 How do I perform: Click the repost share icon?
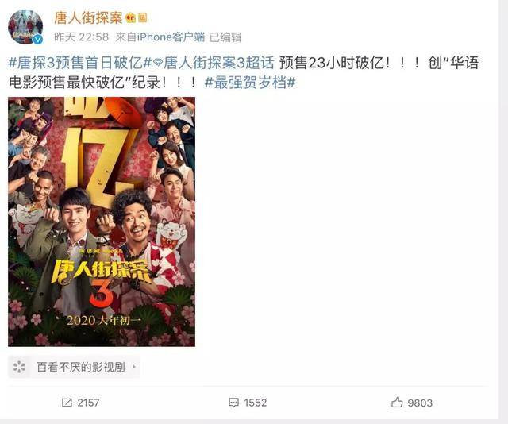(x=67, y=403)
